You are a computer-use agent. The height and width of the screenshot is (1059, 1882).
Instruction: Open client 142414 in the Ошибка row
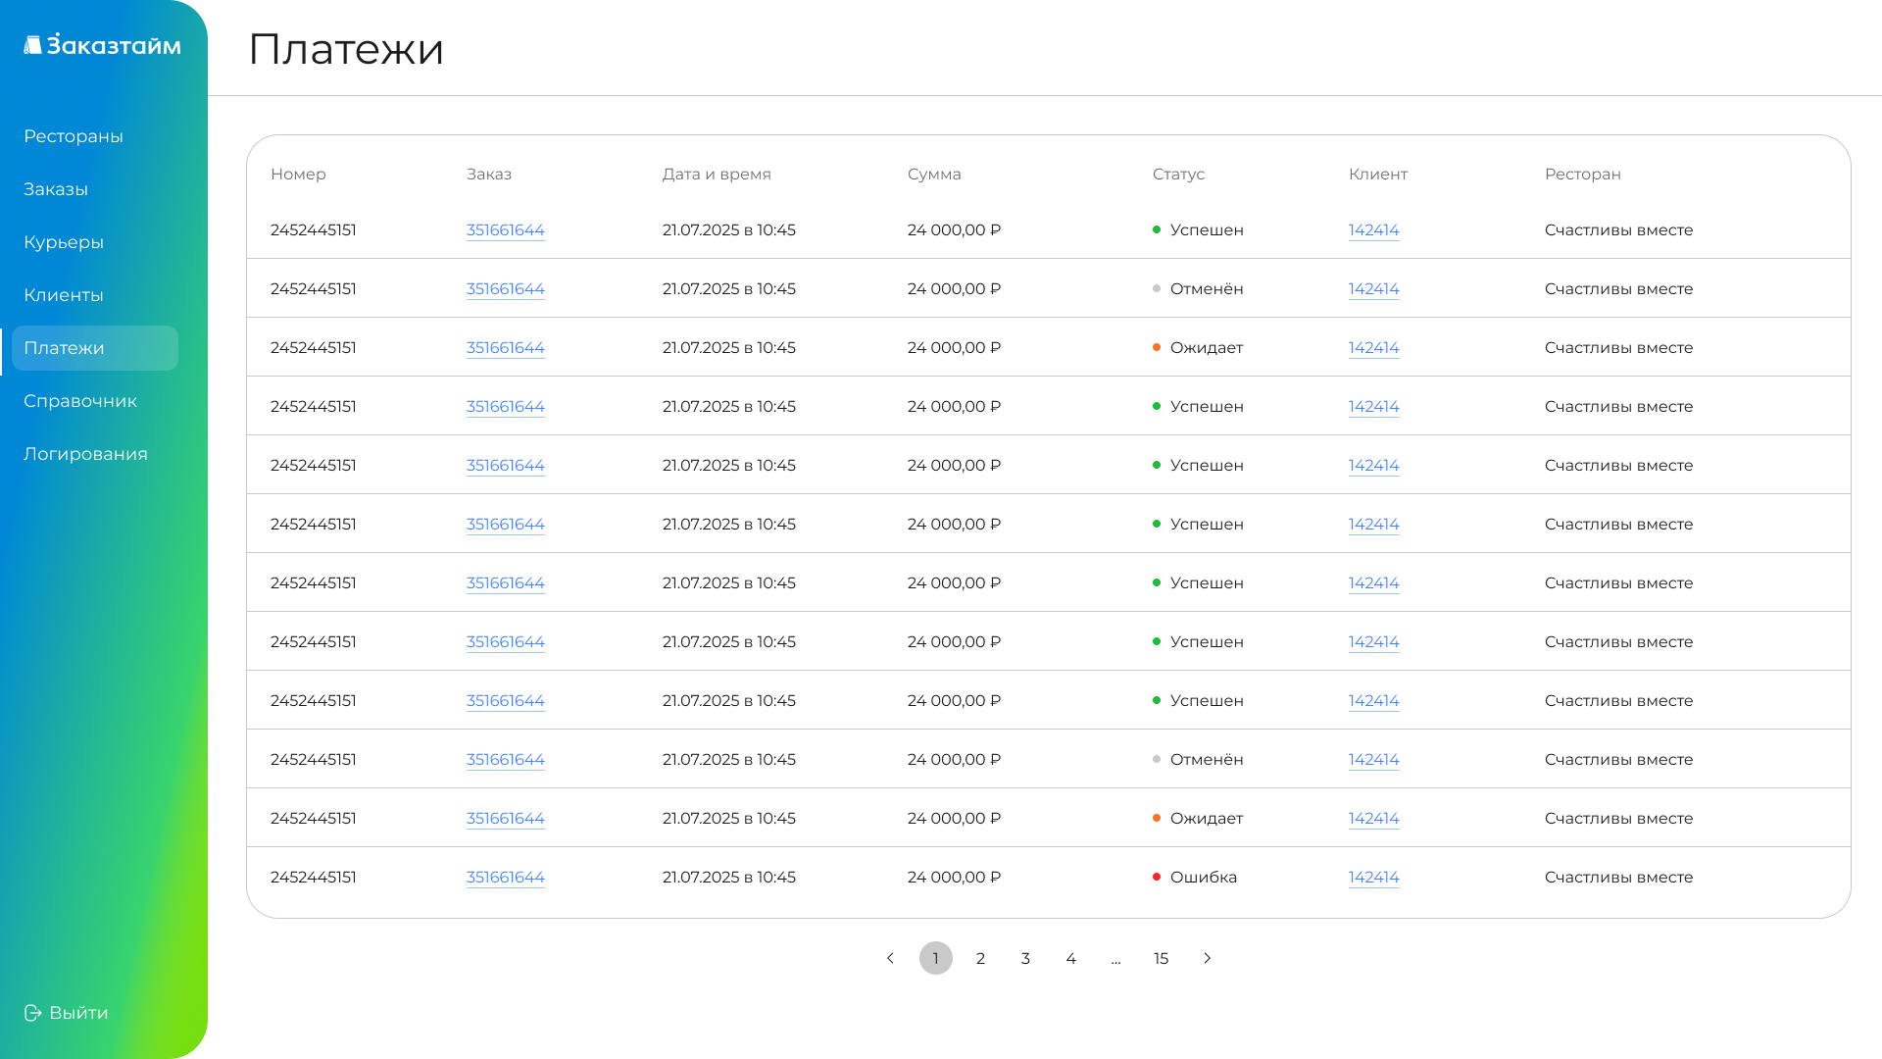(x=1373, y=878)
